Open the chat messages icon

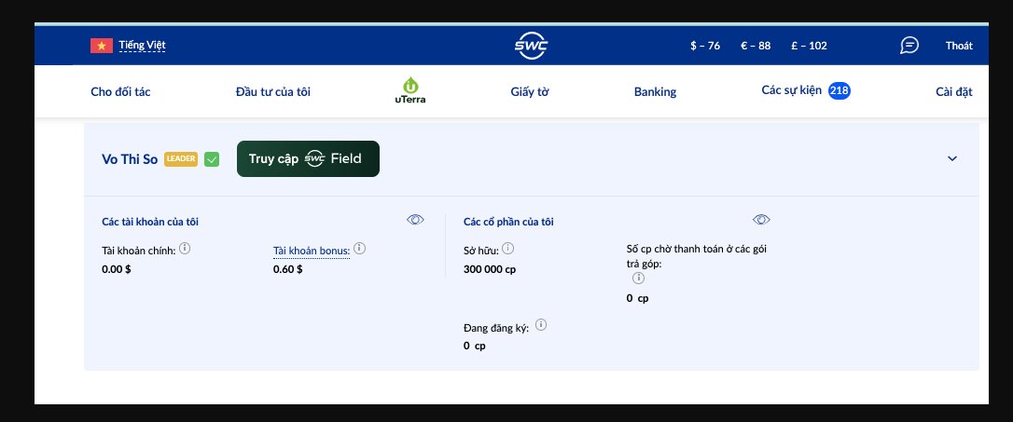point(909,46)
